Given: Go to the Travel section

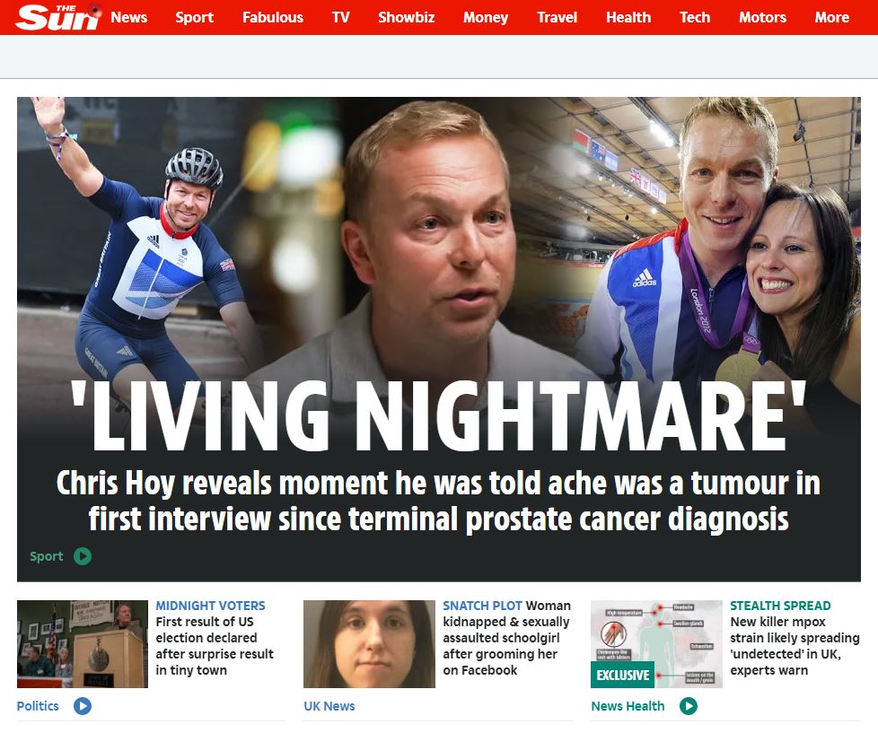Looking at the screenshot, I should (557, 17).
